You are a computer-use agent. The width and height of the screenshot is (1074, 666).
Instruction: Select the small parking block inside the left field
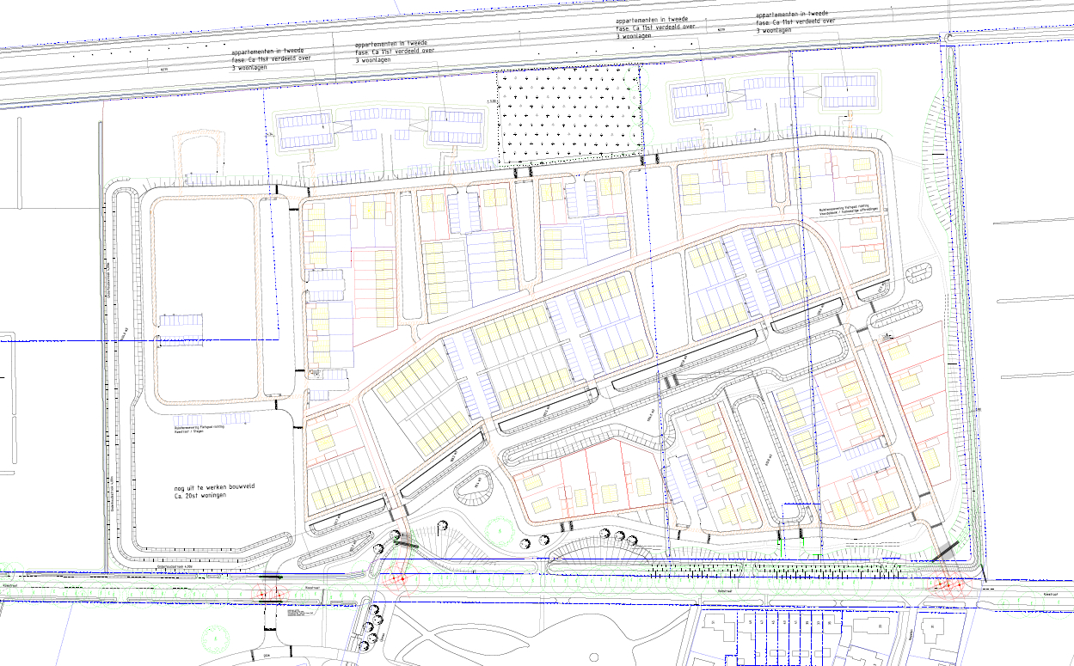(180, 329)
